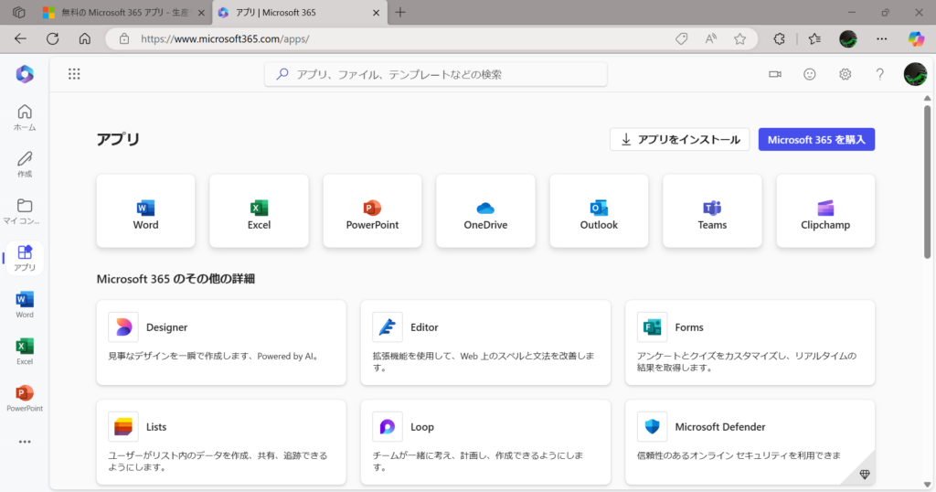Open PowerPoint from the left sidebar
Viewport: 936px width, 492px height.
[25, 398]
